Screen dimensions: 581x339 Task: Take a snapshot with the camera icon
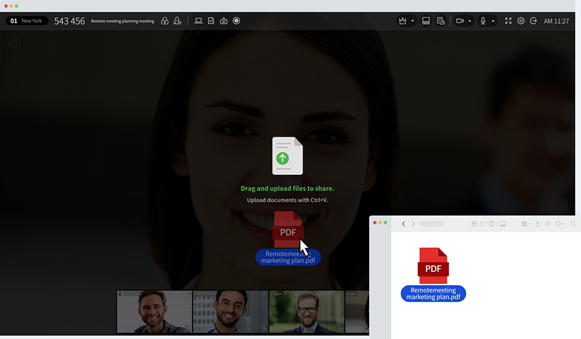tap(223, 21)
